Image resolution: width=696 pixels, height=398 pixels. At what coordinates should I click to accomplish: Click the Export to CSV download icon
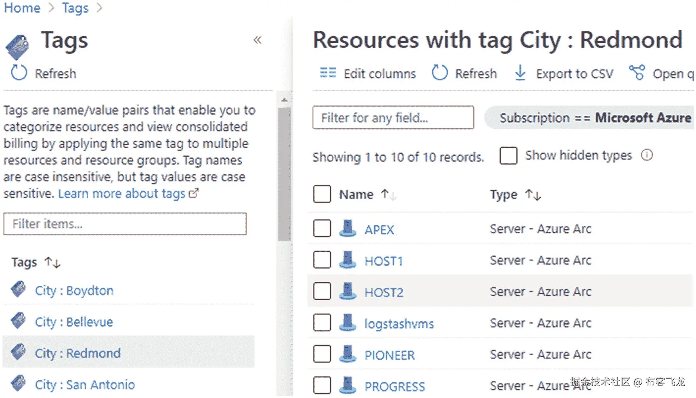tap(520, 73)
